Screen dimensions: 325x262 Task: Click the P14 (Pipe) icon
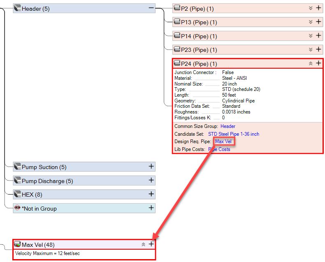pyautogui.click(x=177, y=35)
